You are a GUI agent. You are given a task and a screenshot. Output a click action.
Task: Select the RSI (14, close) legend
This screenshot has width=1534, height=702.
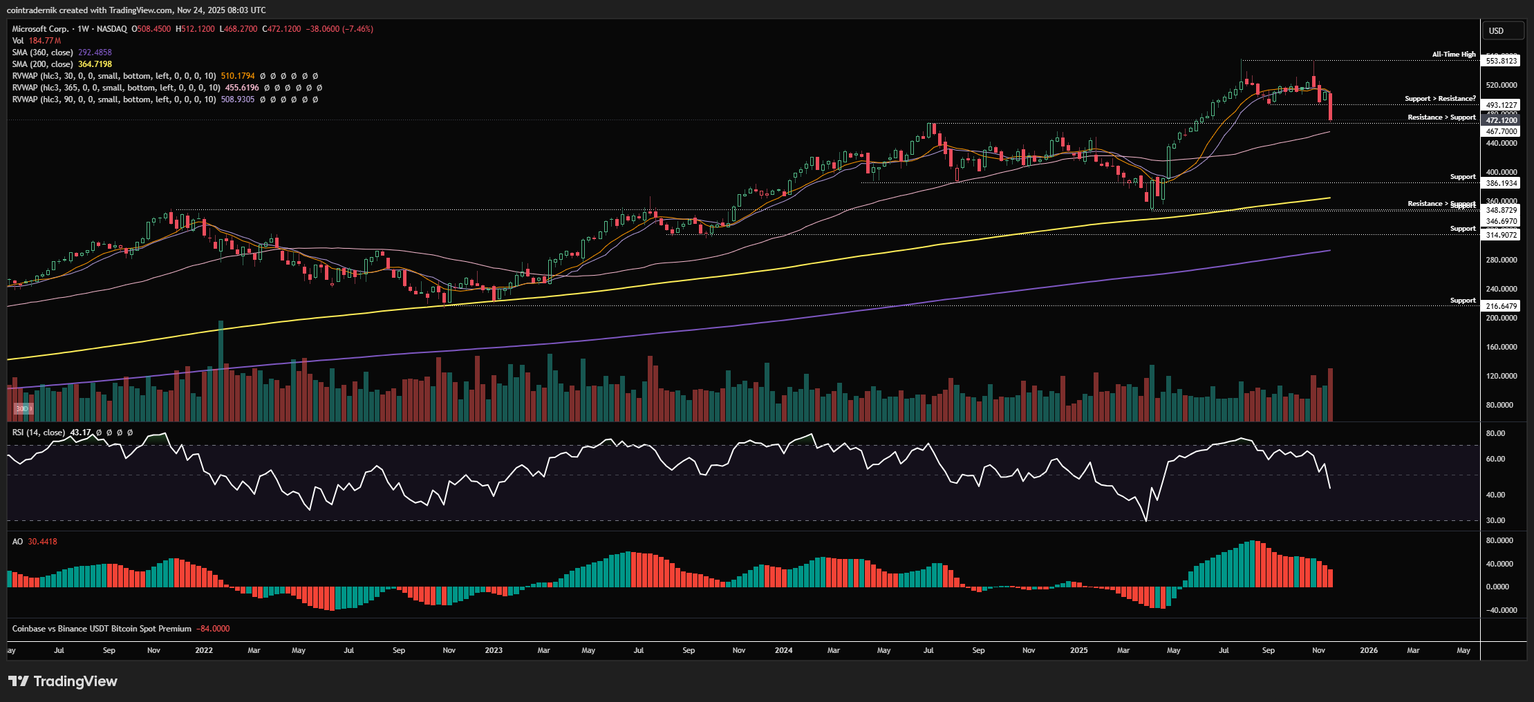coord(39,433)
